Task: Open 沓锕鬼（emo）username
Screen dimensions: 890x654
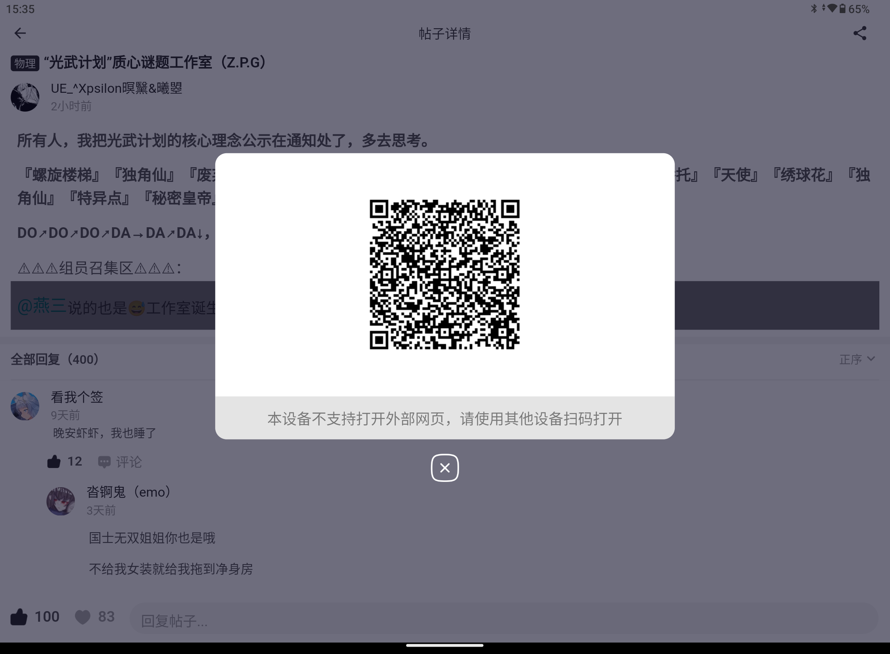Action: coord(128,492)
